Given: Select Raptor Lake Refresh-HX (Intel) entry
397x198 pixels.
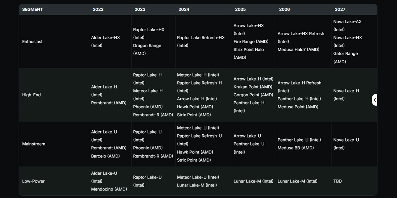Looking at the screenshot, I should click(201, 42).
